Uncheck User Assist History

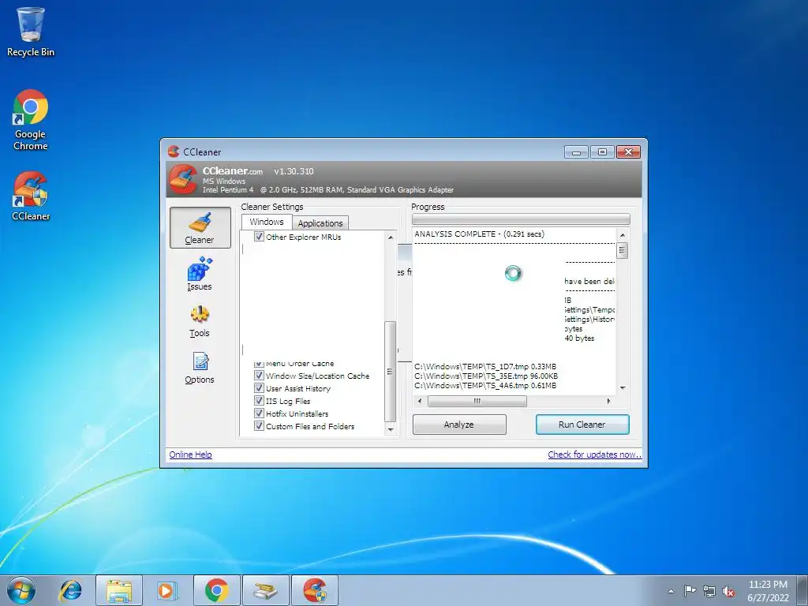coord(259,388)
